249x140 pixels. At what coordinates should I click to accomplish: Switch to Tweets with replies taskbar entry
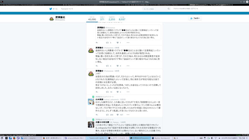96,138
